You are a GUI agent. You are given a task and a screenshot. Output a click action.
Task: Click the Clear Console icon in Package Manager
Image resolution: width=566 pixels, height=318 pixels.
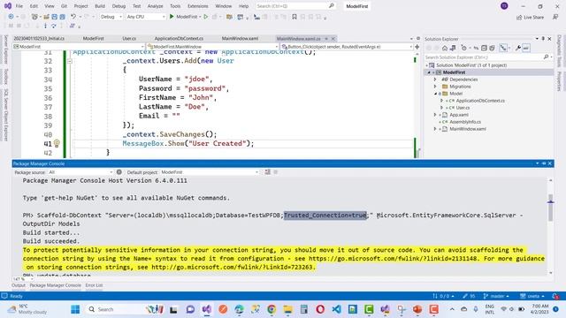[x=267, y=172]
